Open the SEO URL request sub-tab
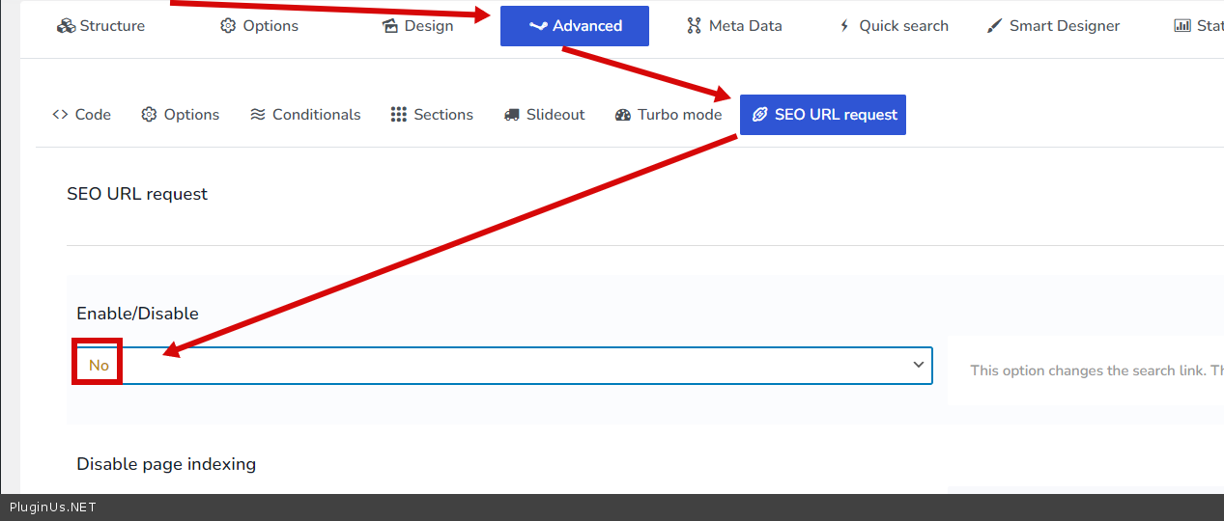The image size is (1224, 521). [x=823, y=115]
